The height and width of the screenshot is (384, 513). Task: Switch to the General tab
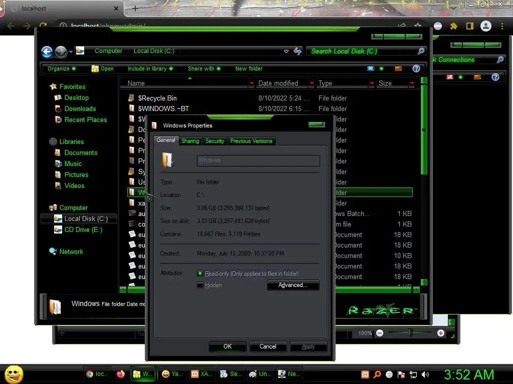(x=166, y=140)
